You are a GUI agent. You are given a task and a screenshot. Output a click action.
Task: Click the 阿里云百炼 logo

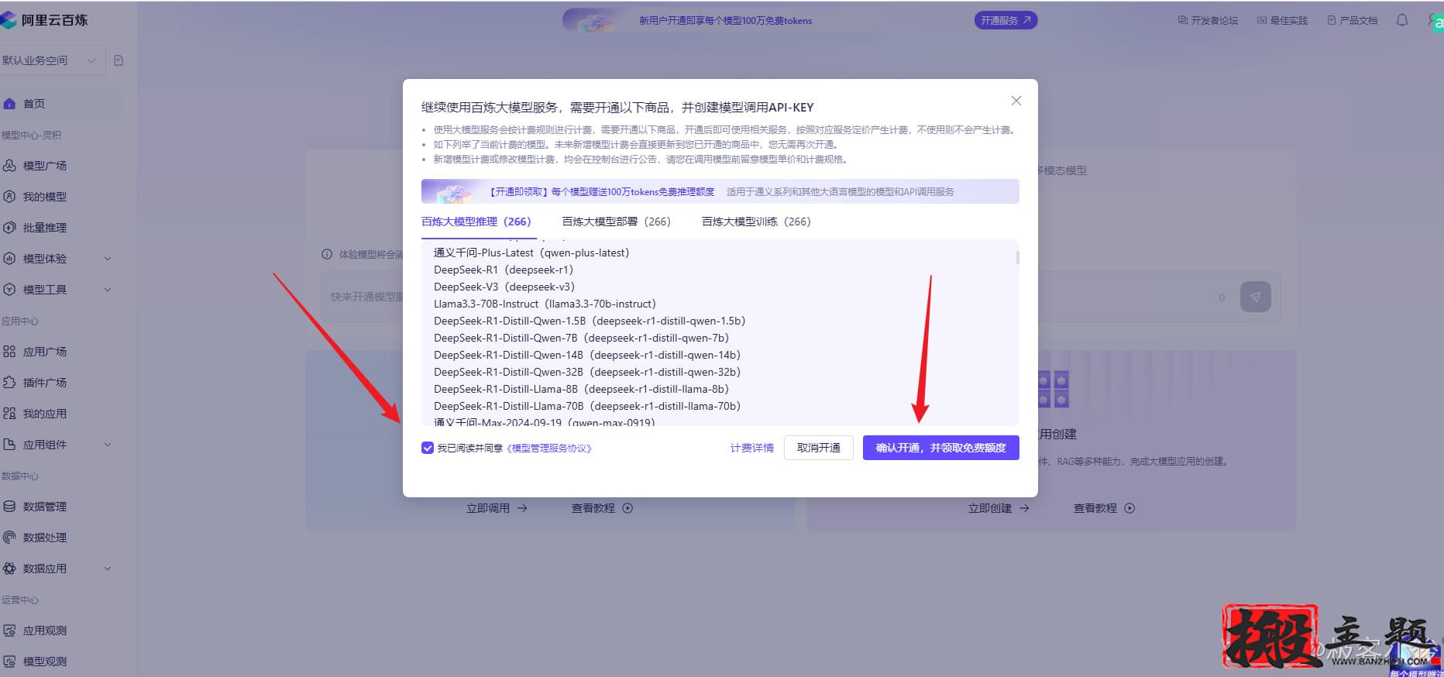click(44, 20)
